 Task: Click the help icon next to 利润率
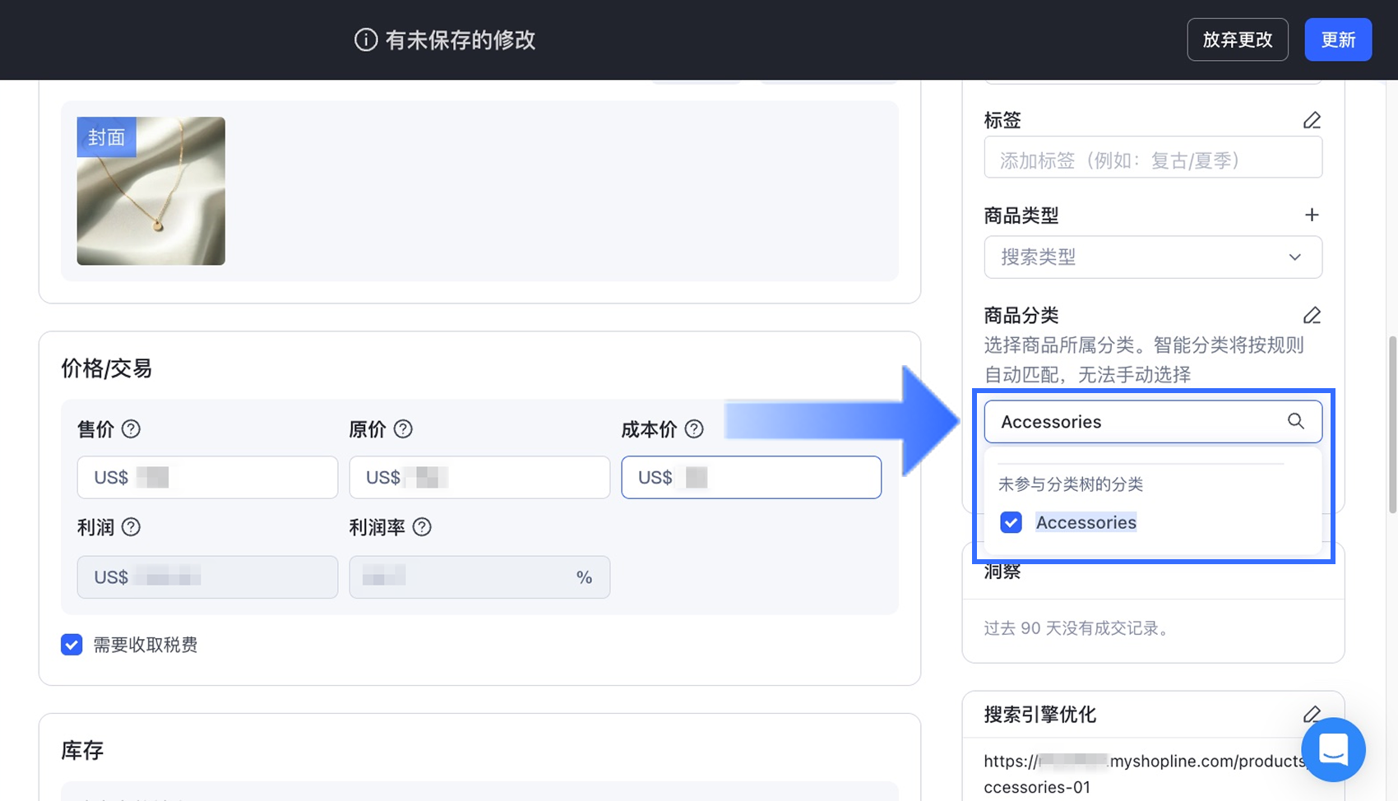point(423,527)
